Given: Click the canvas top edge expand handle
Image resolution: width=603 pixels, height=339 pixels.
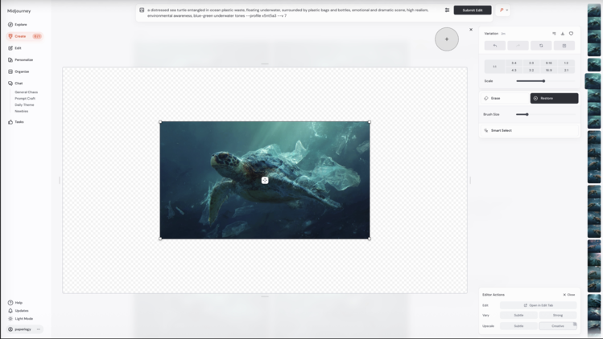Looking at the screenshot, I should [265, 63].
